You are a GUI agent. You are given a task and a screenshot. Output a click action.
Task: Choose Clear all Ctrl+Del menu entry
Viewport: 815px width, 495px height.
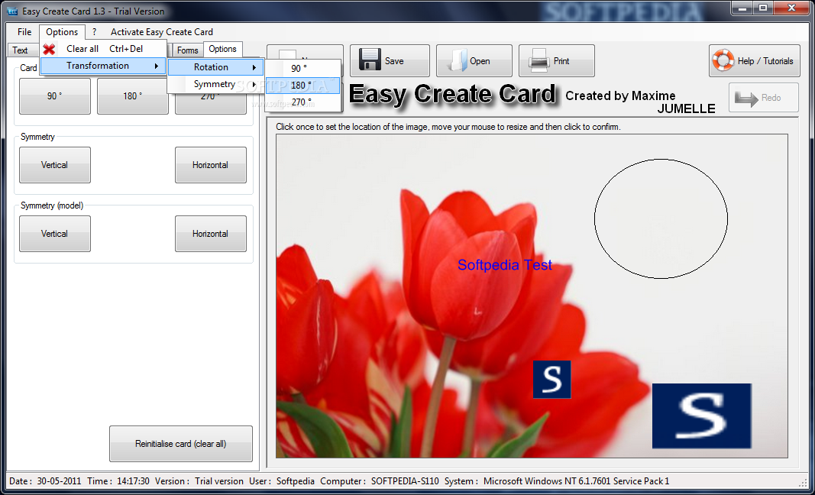[x=103, y=49]
